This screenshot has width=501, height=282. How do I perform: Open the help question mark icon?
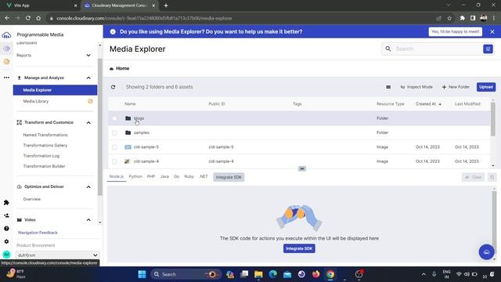point(6,228)
